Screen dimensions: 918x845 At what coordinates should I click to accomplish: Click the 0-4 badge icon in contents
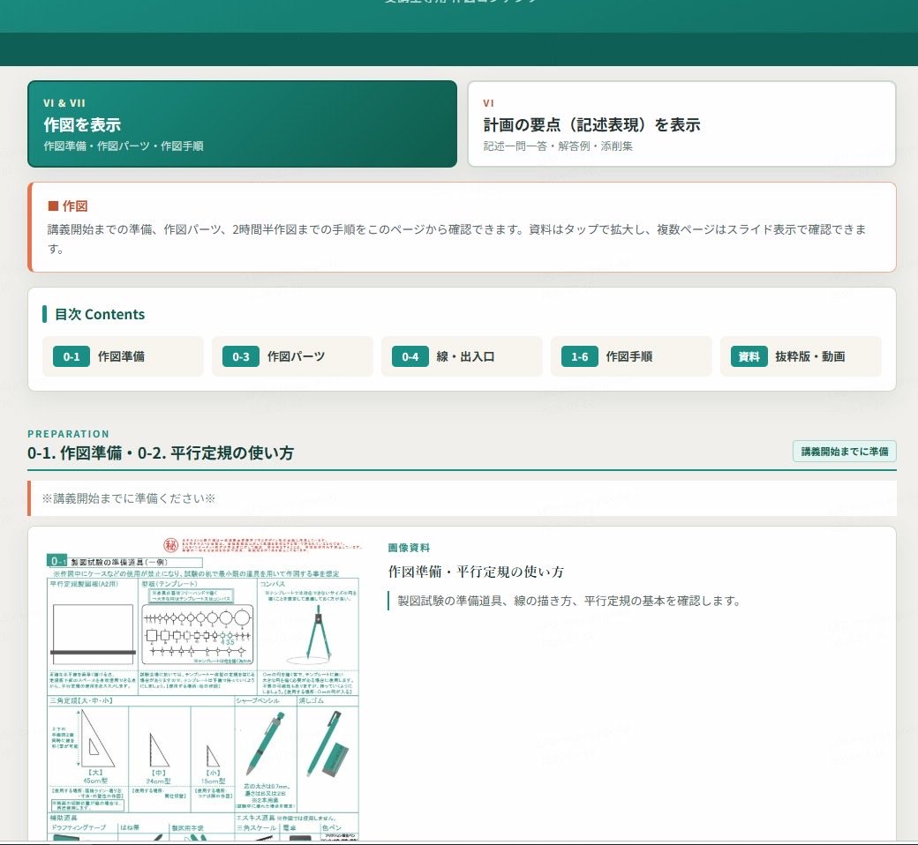click(x=410, y=356)
